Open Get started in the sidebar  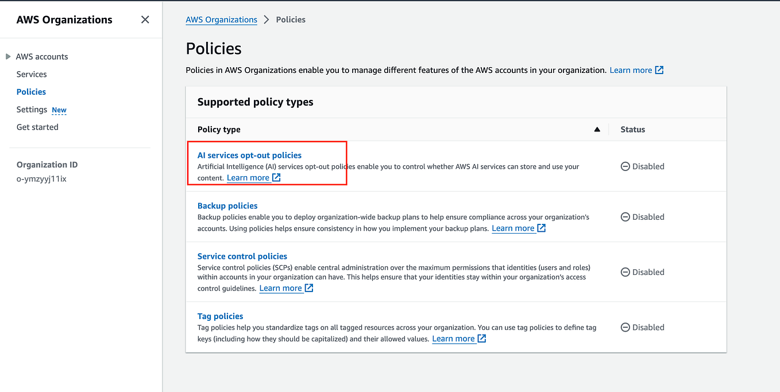[37, 127]
